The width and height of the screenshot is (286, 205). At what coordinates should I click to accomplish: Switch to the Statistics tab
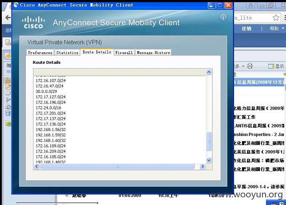tap(67, 53)
